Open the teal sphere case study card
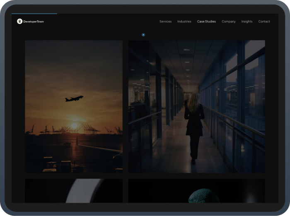Viewport: 290px width, 216px height. coord(197,191)
